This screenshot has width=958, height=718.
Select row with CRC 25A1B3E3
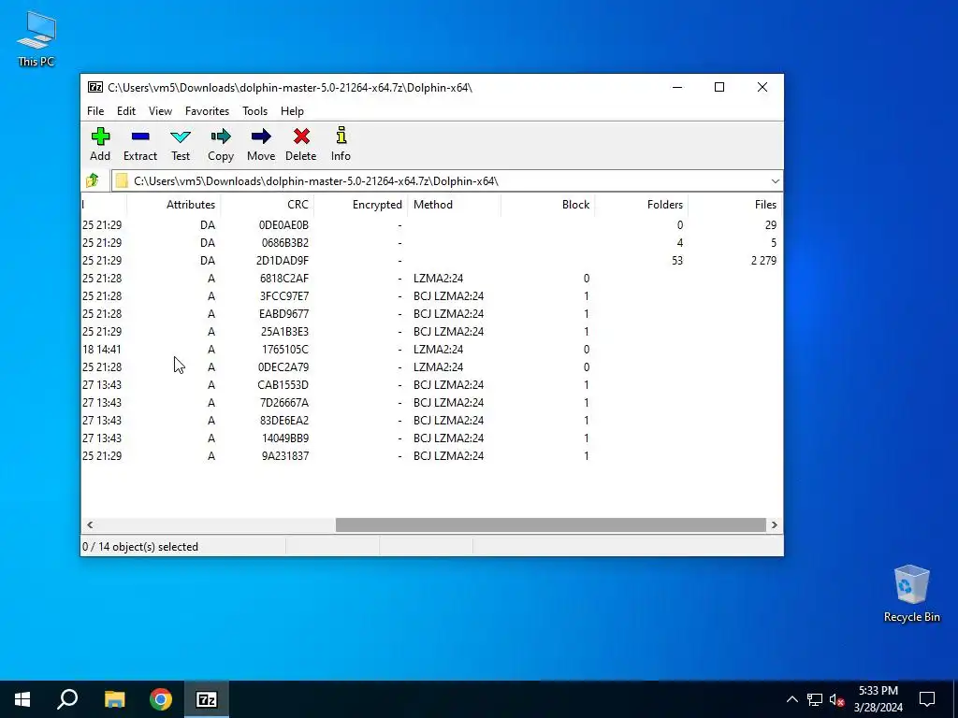[x=431, y=332]
